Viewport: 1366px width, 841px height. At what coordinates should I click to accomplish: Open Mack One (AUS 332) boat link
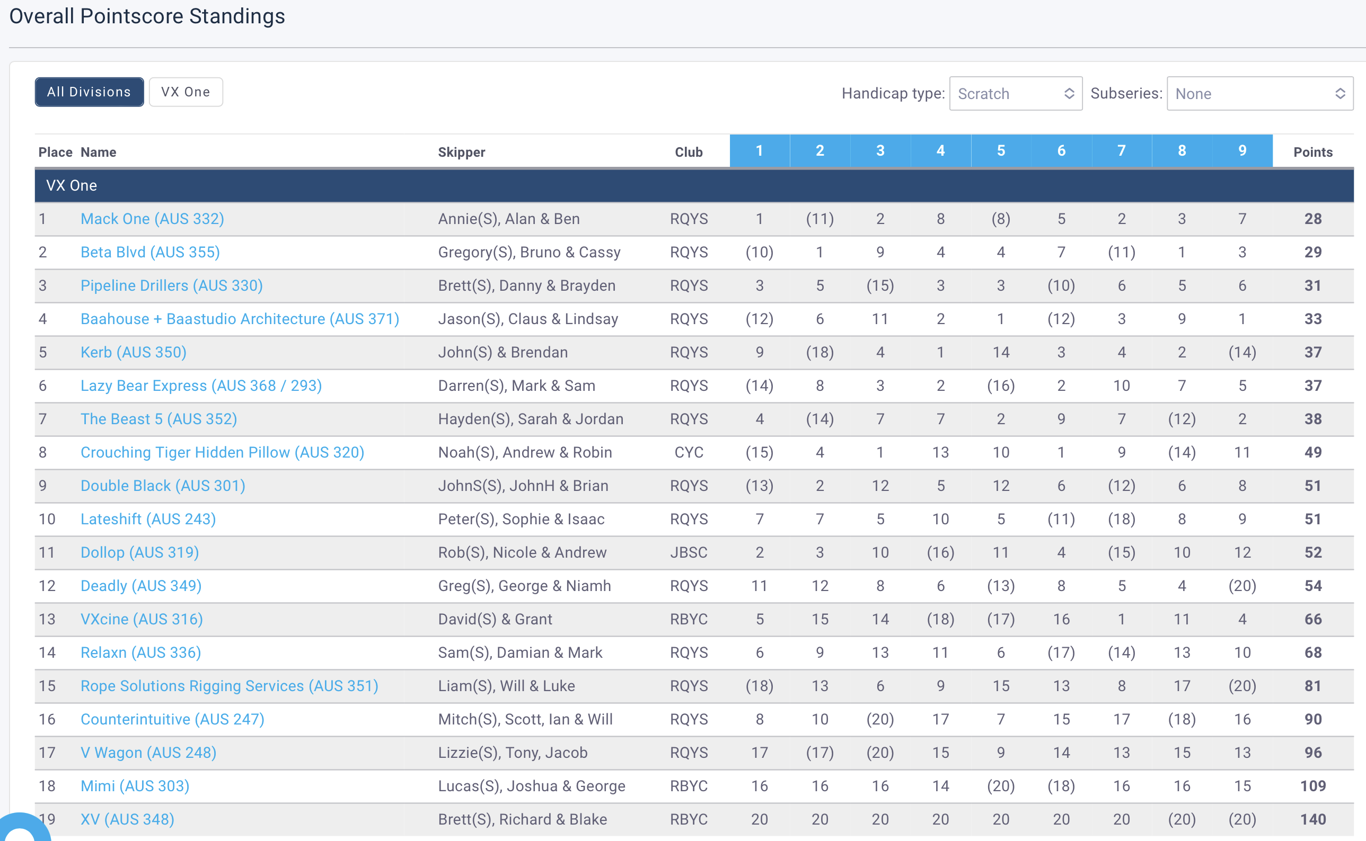click(x=152, y=219)
